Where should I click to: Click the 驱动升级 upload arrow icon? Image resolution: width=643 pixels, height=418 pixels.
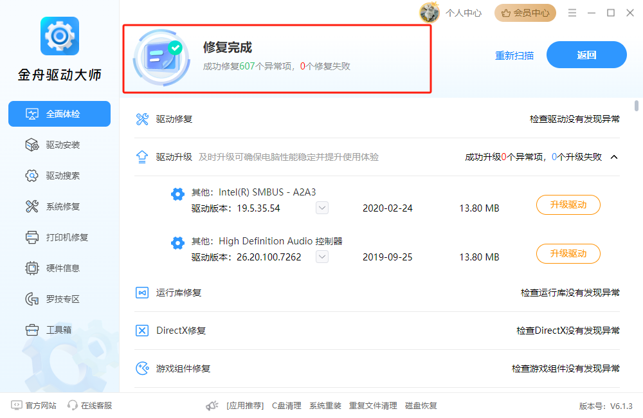142,157
